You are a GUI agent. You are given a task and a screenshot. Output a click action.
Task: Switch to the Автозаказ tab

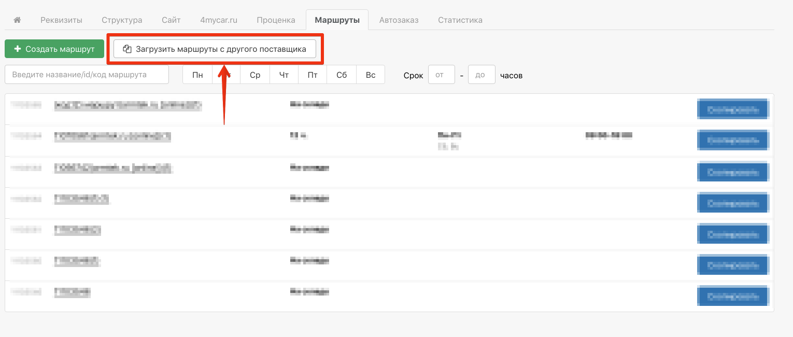(399, 20)
